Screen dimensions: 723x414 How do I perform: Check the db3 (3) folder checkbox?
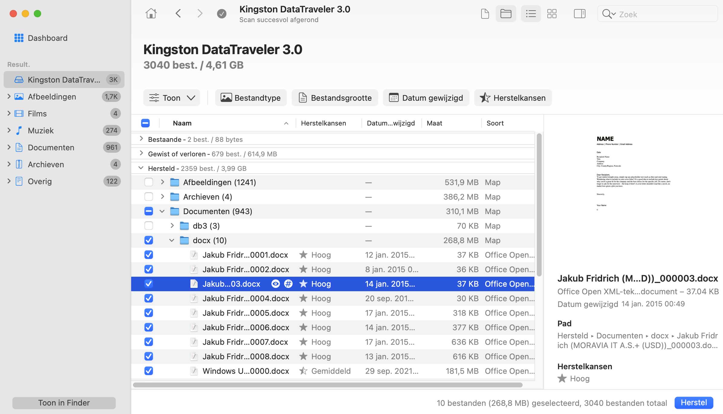coord(149,226)
